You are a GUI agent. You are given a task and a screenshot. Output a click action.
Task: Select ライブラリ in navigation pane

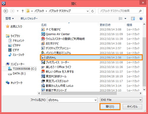tap(13, 36)
